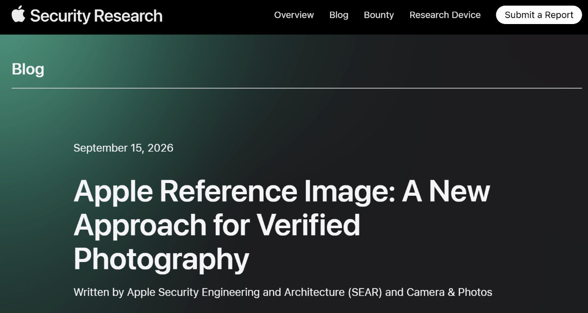Image resolution: width=588 pixels, height=313 pixels.
Task: Click the Apple Reference Image article title
Action: pos(282,225)
